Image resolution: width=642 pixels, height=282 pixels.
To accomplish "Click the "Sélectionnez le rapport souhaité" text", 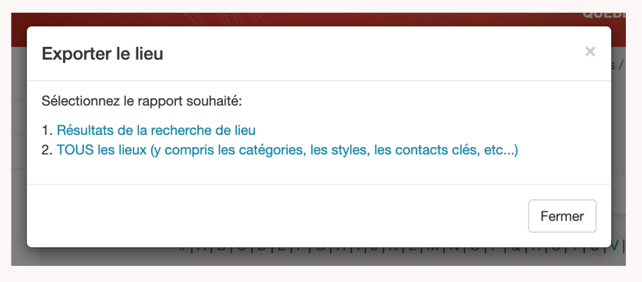I will coord(142,101).
